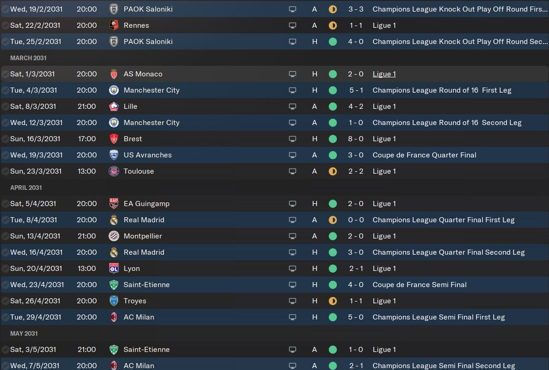Click the PAOK Saloniki crest on 19/2/2031
The width and height of the screenshot is (549, 370).
pyautogui.click(x=114, y=9)
